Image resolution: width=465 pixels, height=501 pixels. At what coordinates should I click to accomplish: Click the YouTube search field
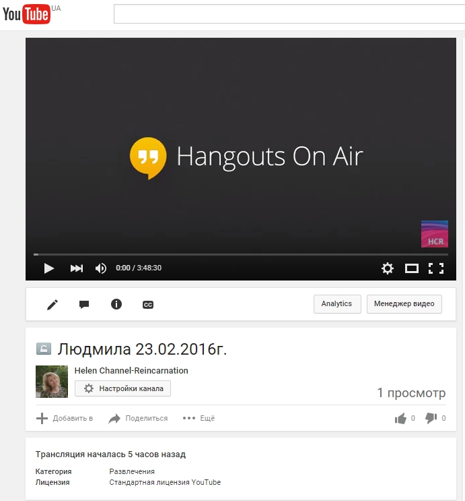click(x=288, y=14)
